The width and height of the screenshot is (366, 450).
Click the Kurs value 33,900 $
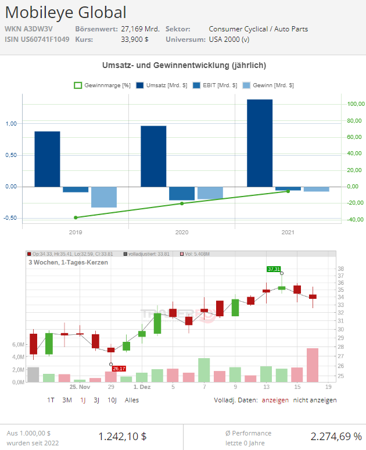[x=135, y=40]
